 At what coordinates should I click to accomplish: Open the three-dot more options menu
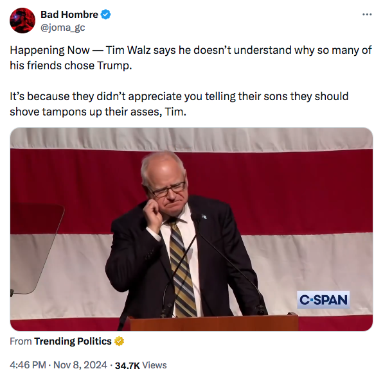[x=367, y=15]
